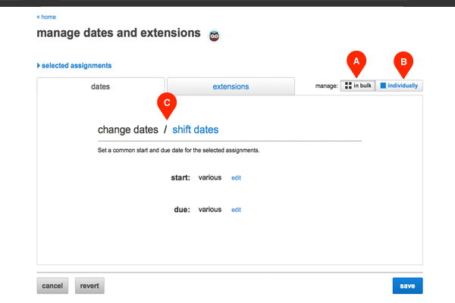This screenshot has width=455, height=303.
Task: Go back via the home link
Action: tap(46, 17)
